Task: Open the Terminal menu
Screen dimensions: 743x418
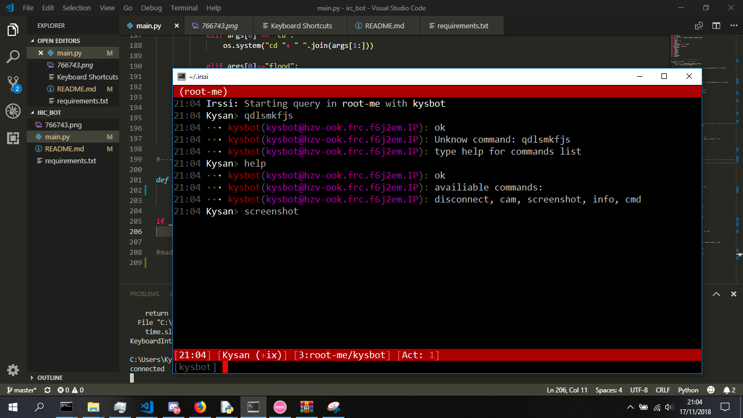Action: click(184, 8)
